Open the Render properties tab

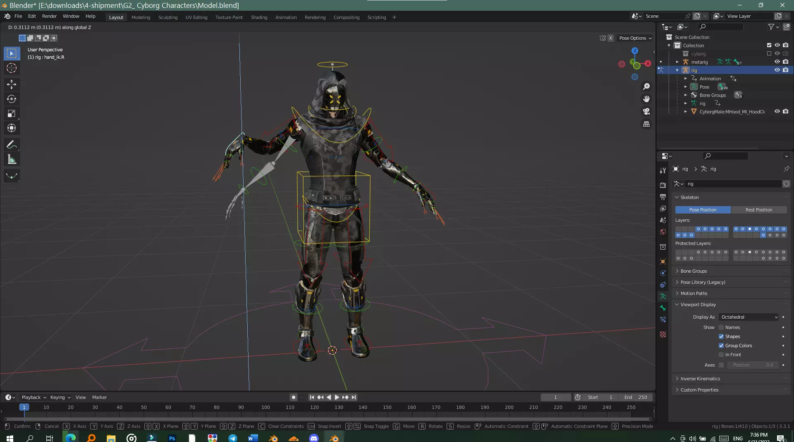(x=663, y=185)
